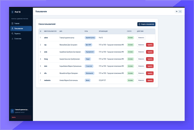194x130 pixels.
Task: Click the Пользователи person icon in sidebar
Action: [12, 29]
